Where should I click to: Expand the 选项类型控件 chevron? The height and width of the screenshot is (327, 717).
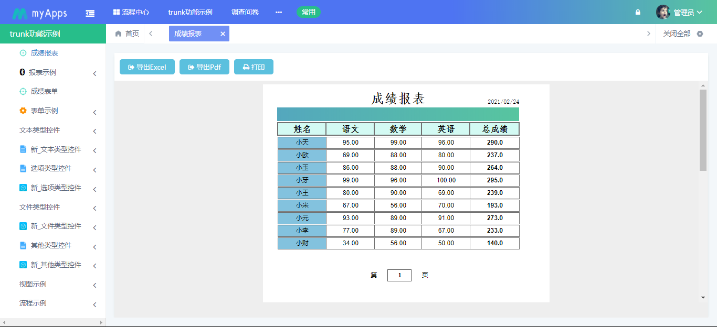[x=95, y=170]
